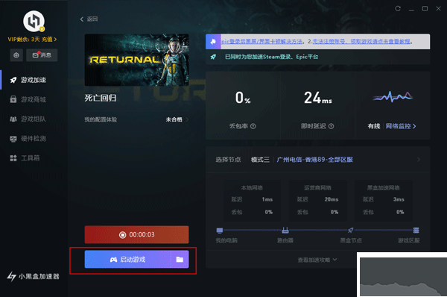Click game title 死亡回归
This screenshot has height=297, width=447.
101,99
